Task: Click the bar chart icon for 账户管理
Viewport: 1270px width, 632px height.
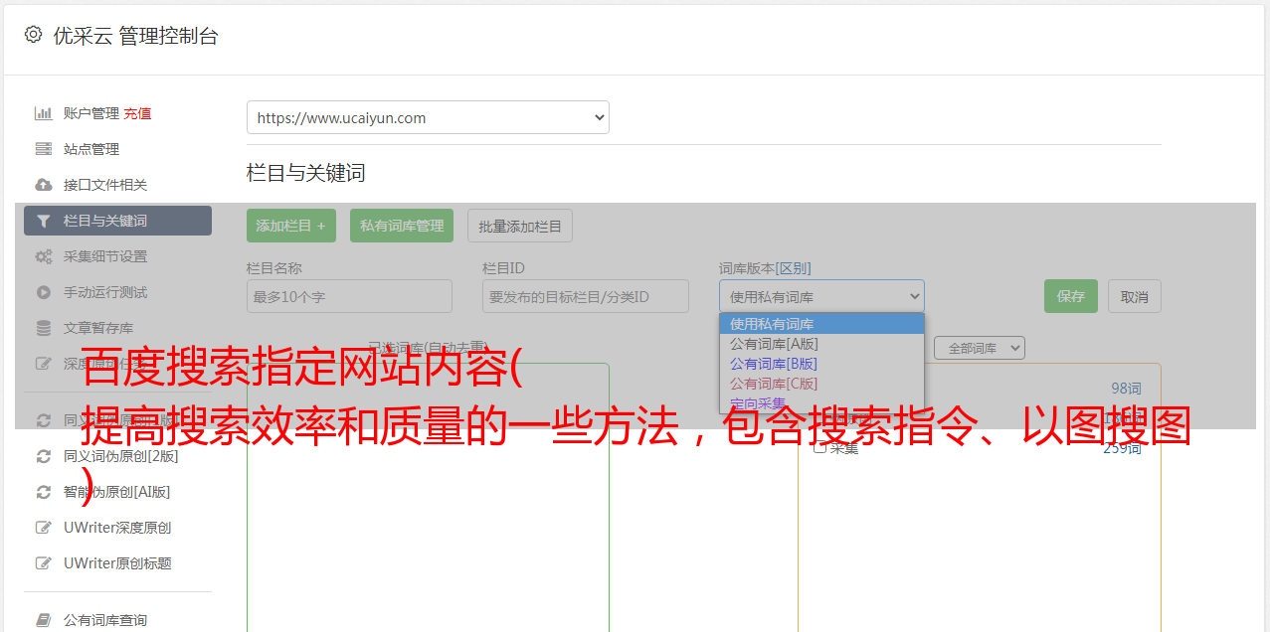Action: 43,113
